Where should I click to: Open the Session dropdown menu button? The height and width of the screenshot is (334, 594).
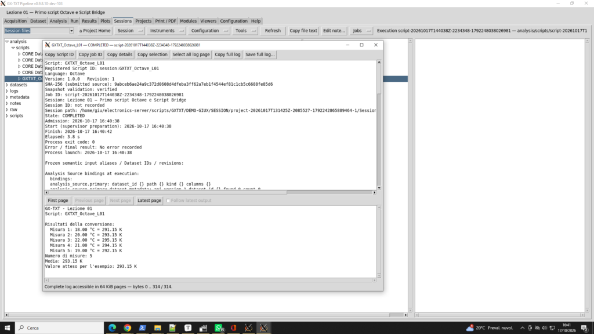tap(129, 31)
